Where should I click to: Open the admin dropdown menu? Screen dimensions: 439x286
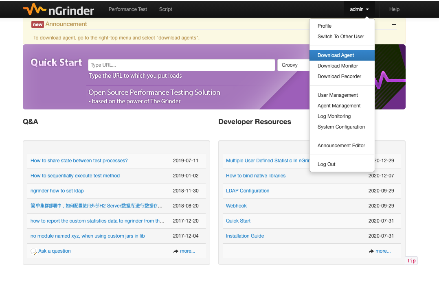point(359,9)
